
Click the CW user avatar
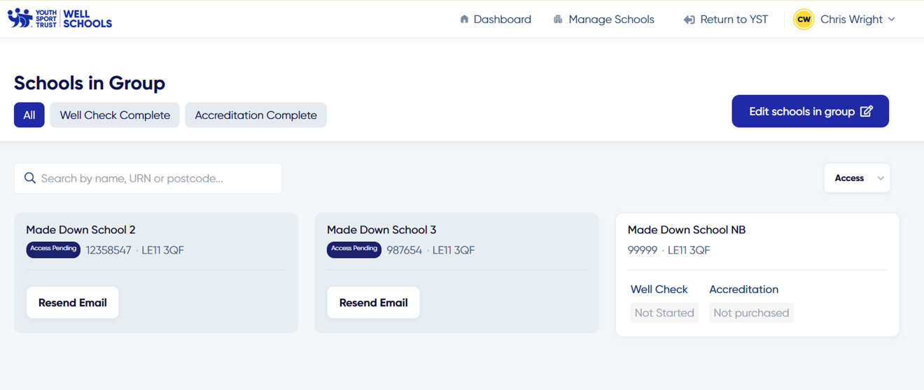coord(804,20)
